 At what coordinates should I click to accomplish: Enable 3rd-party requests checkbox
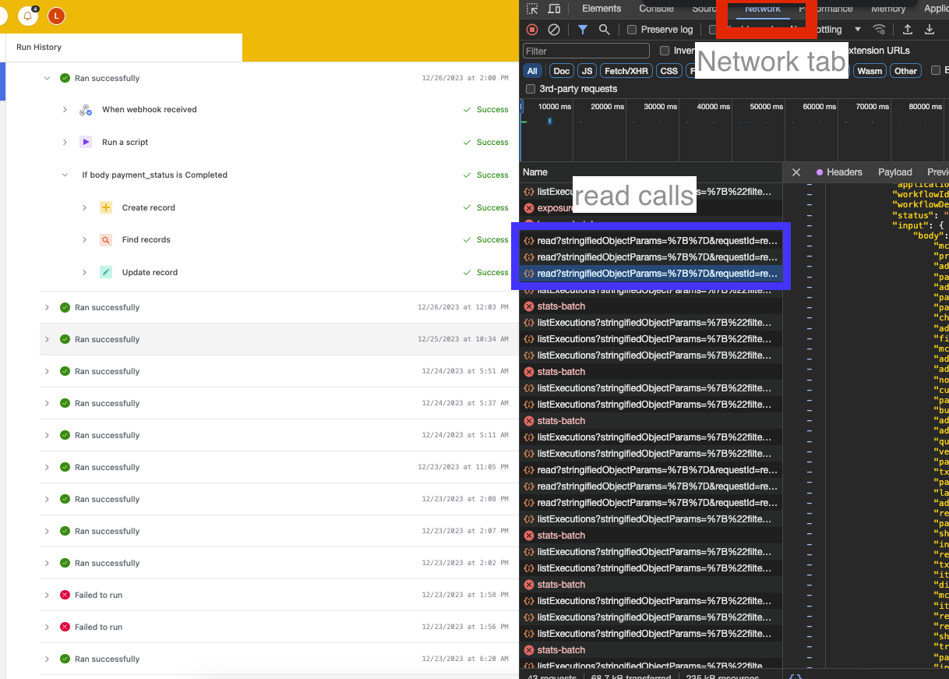[531, 89]
